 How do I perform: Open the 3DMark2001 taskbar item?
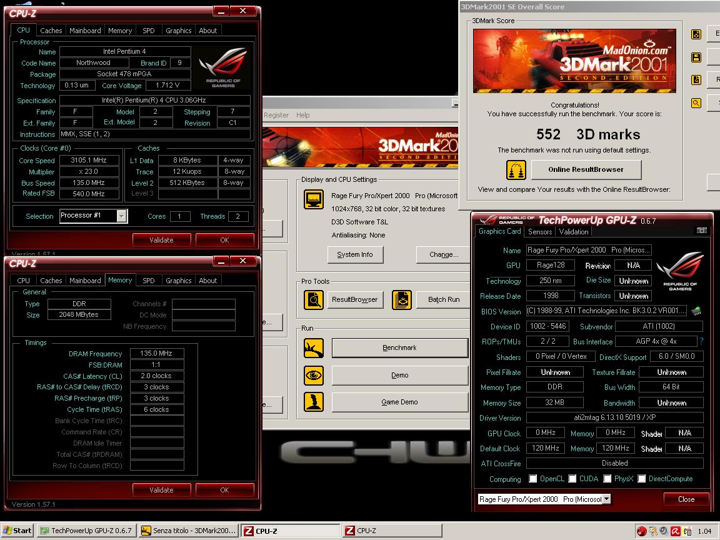click(x=189, y=531)
